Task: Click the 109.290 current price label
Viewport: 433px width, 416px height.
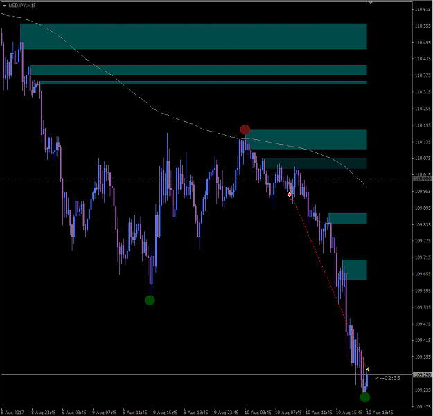Action: coord(422,374)
